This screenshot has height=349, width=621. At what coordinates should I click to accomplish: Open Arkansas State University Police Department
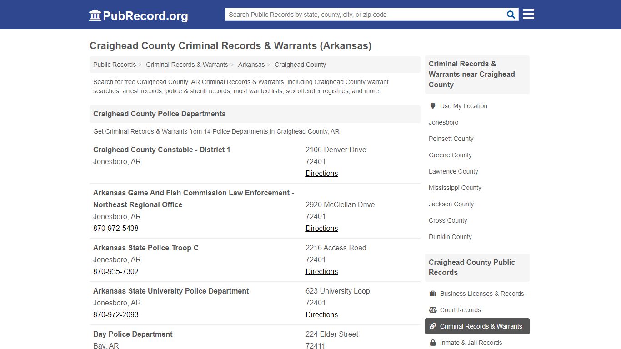(x=171, y=291)
